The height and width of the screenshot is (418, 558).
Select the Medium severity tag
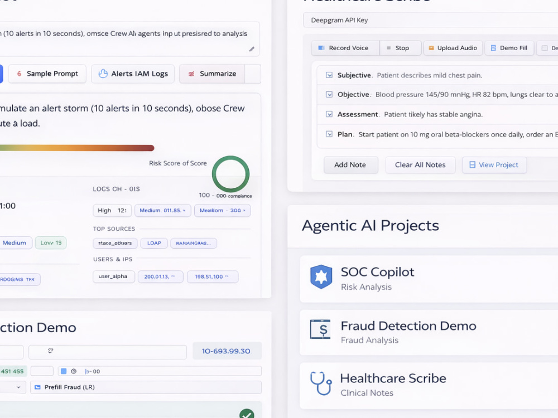15,243
